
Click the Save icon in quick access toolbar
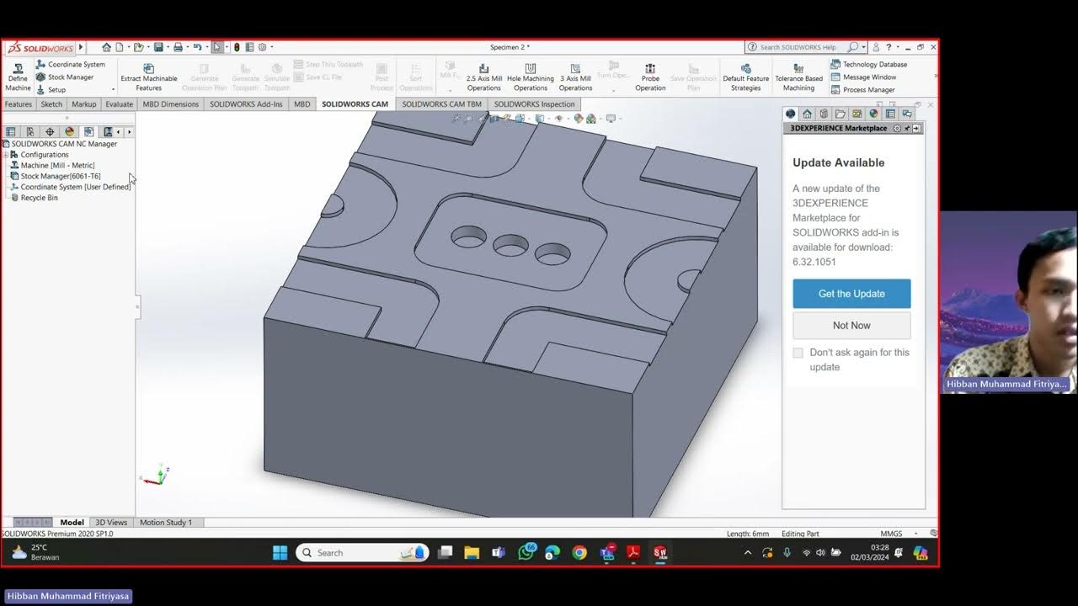click(x=157, y=47)
